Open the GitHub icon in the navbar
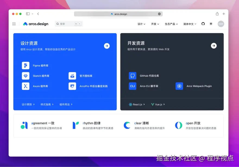Image resolution: width=239 pixels, height=167 pixels. [x=203, y=24]
